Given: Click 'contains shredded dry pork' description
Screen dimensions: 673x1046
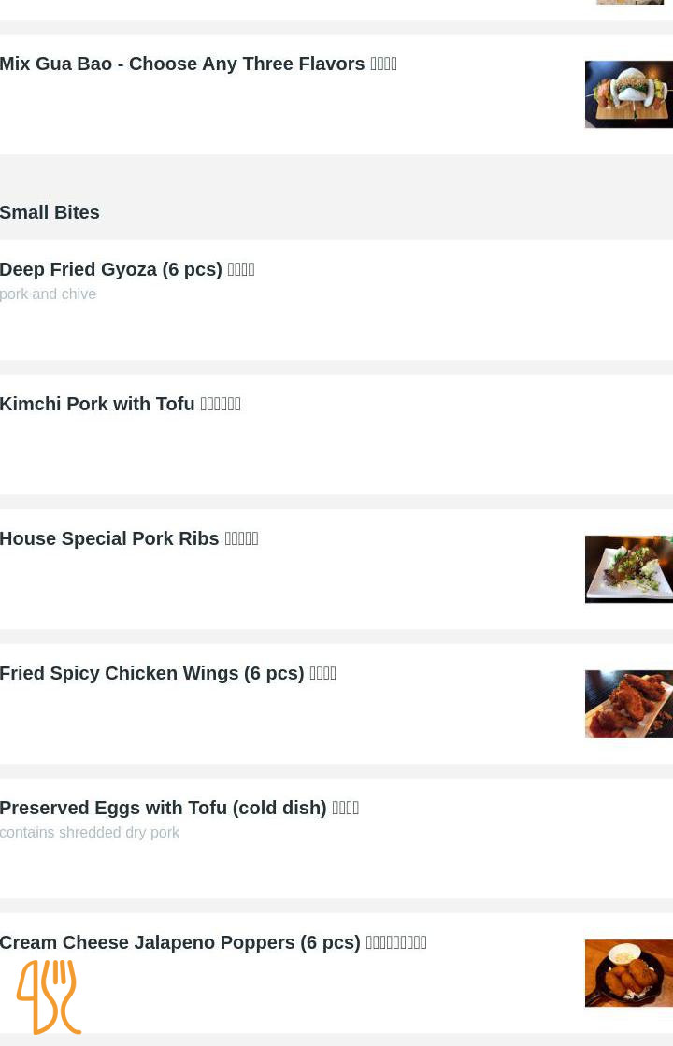Looking at the screenshot, I should [x=90, y=832].
